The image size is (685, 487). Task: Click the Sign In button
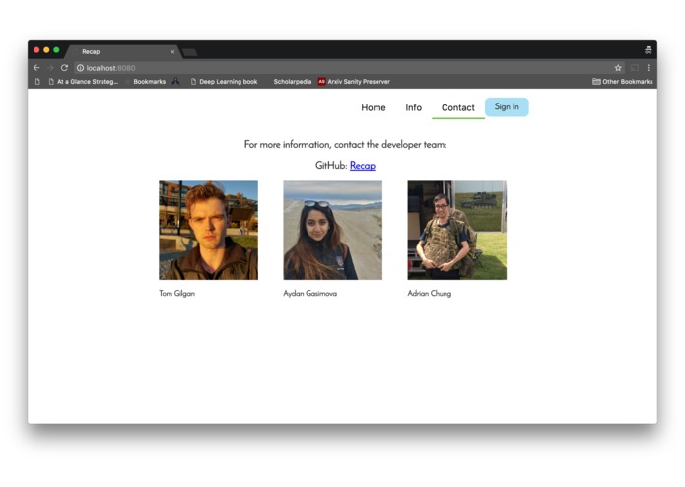tap(507, 107)
